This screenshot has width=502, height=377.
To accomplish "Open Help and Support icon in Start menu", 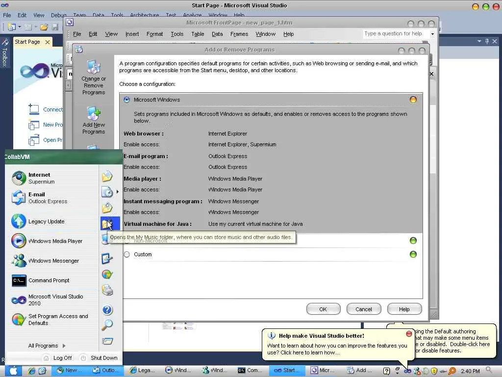I will tap(107, 310).
